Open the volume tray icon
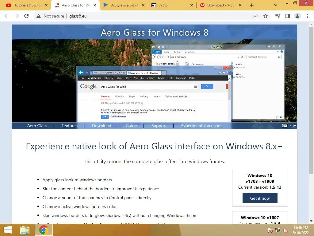This screenshot has height=236, width=314. point(285,230)
